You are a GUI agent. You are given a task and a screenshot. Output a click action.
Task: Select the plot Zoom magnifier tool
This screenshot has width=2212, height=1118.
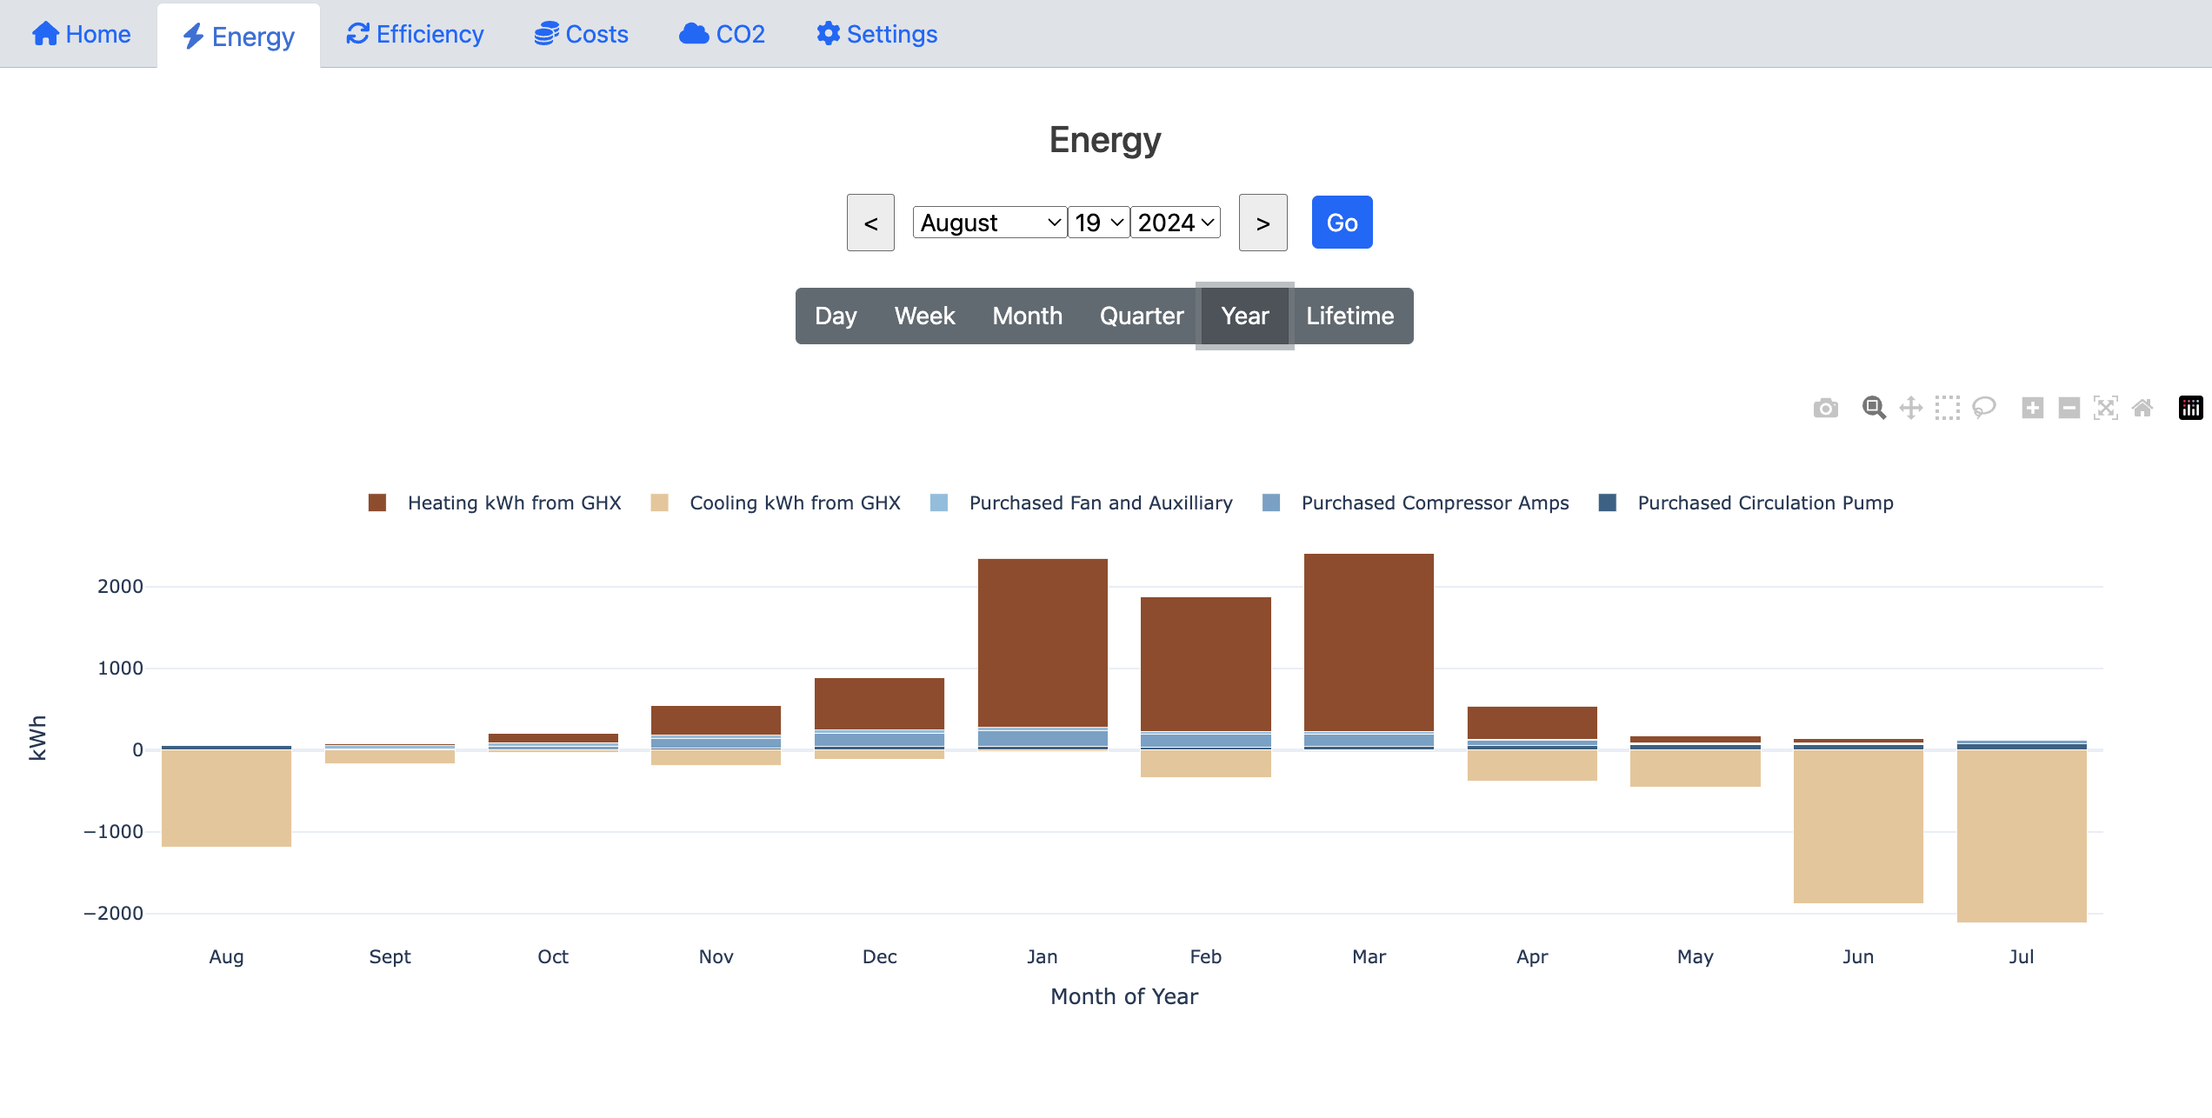coord(1874,408)
